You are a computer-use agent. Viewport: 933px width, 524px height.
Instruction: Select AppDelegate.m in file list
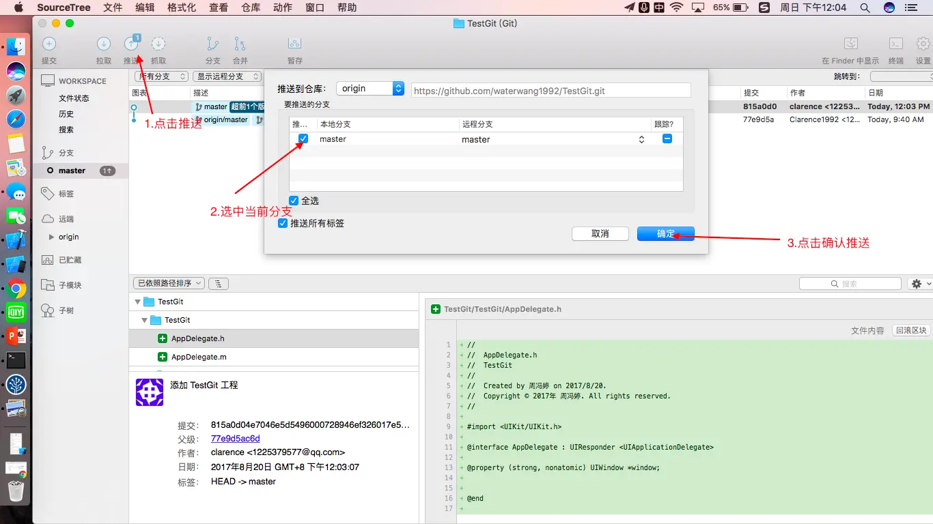tap(274, 357)
